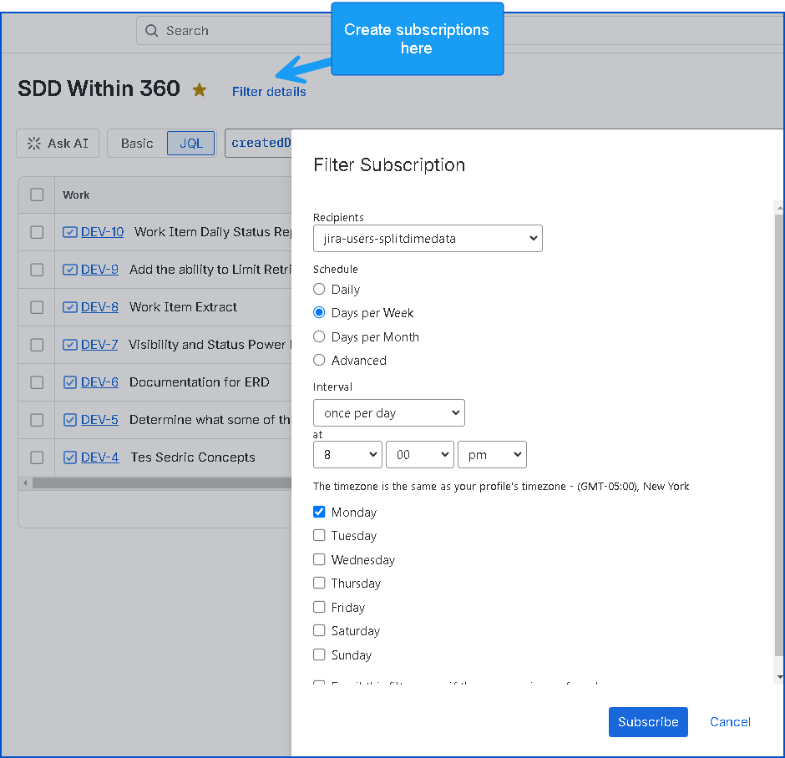The height and width of the screenshot is (758, 785).
Task: Open the Recipients dropdown
Action: point(428,239)
